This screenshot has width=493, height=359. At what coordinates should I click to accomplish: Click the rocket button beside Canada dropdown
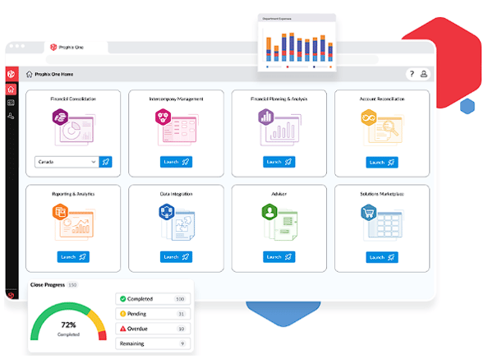click(x=106, y=162)
